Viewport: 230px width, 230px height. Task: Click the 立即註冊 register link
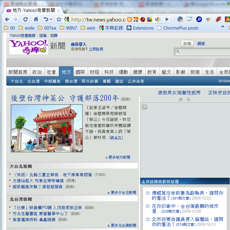coord(96,49)
